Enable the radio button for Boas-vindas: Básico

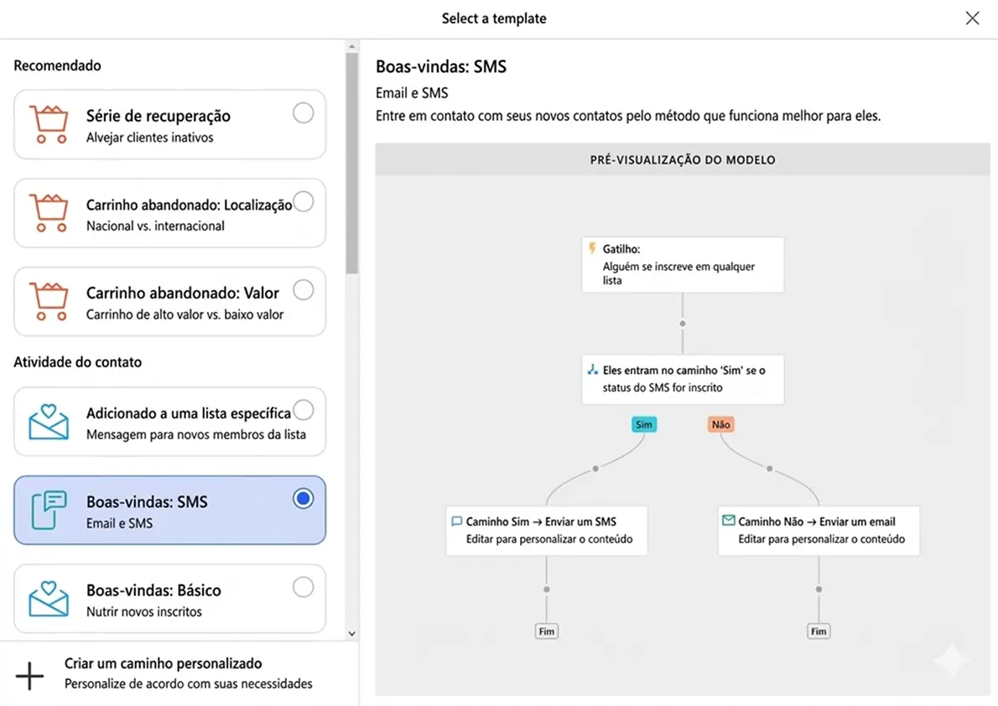click(303, 587)
